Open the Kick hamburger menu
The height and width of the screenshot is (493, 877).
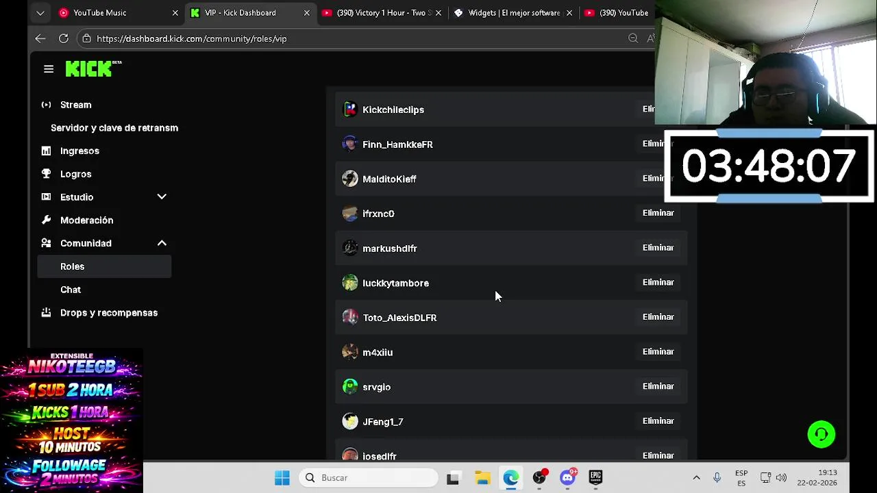(49, 68)
